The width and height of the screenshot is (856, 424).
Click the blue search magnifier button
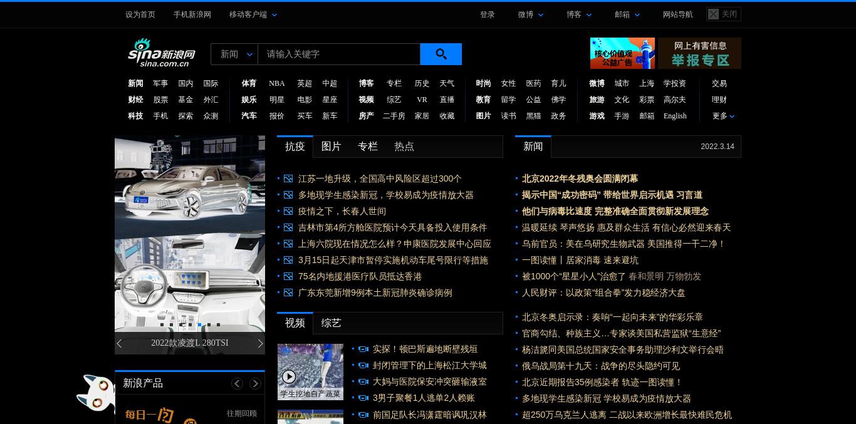(x=441, y=54)
